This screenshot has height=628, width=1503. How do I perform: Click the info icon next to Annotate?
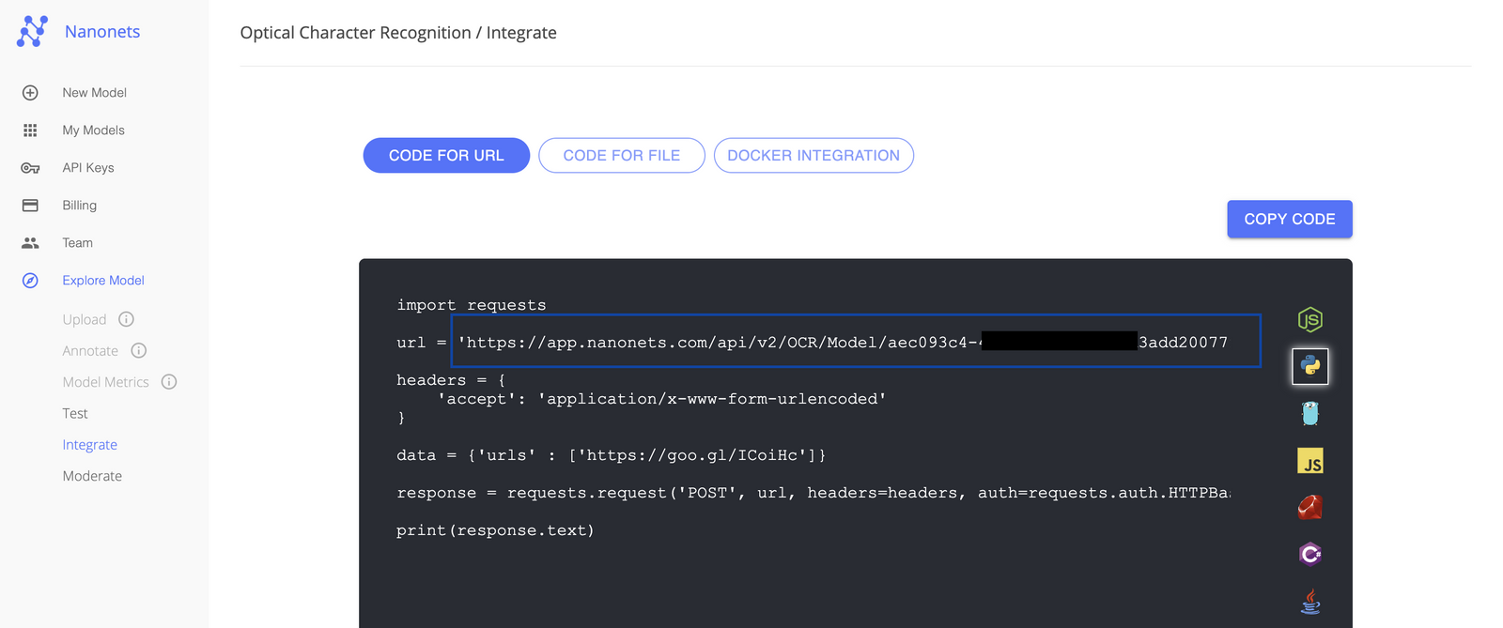(x=139, y=350)
